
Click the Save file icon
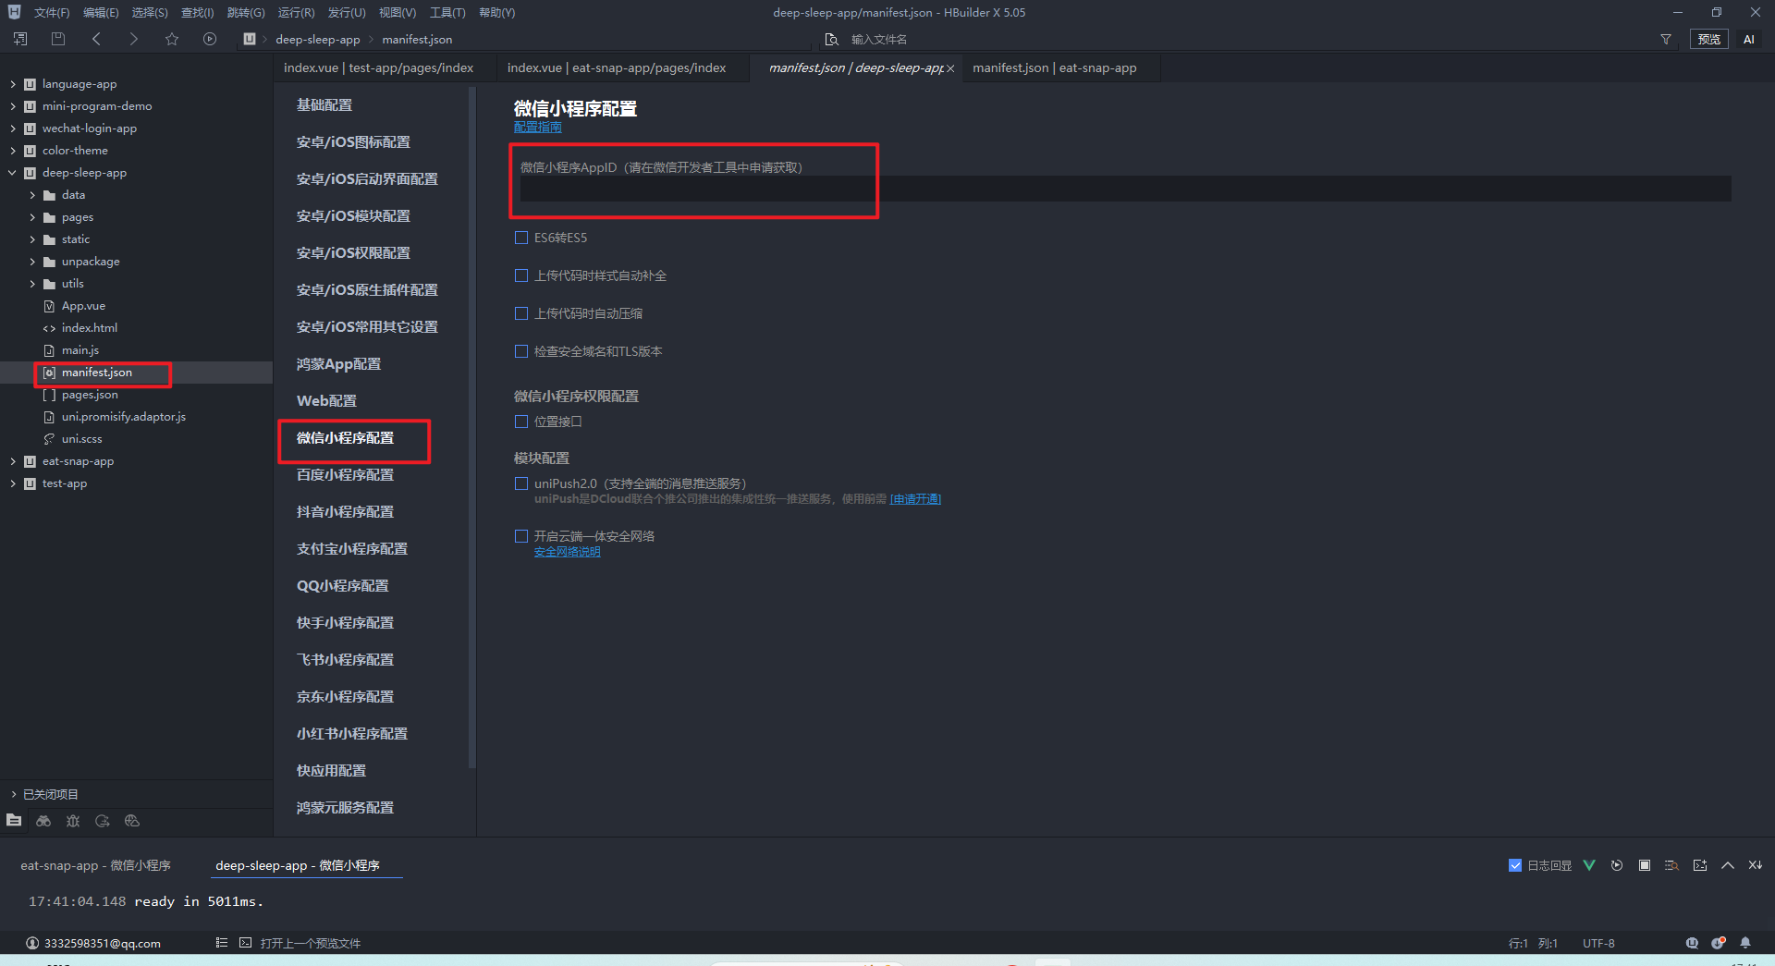click(58, 39)
